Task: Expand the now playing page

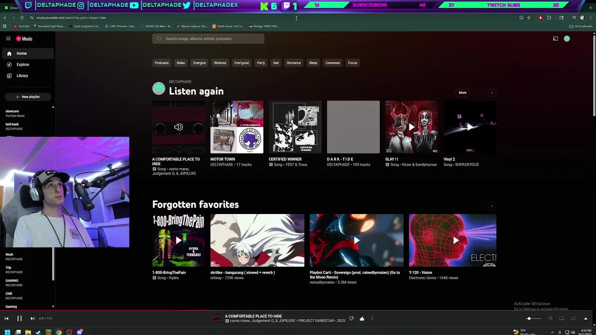Action: [586, 319]
